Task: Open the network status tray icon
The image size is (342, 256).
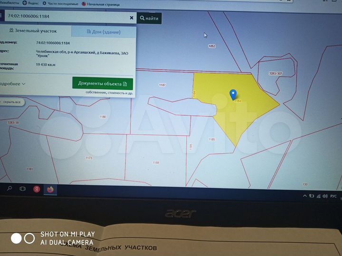Action: tap(318, 196)
